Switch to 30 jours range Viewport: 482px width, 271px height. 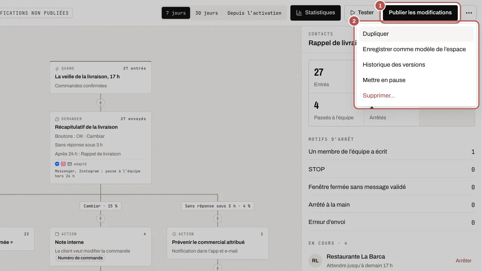[206, 13]
